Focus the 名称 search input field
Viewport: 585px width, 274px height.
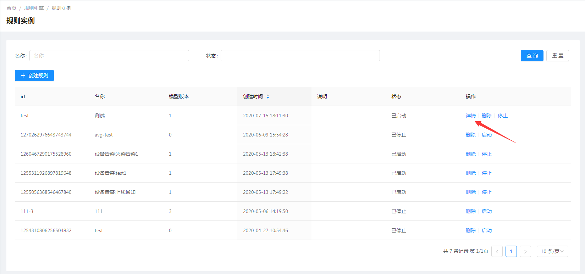[x=109, y=56]
